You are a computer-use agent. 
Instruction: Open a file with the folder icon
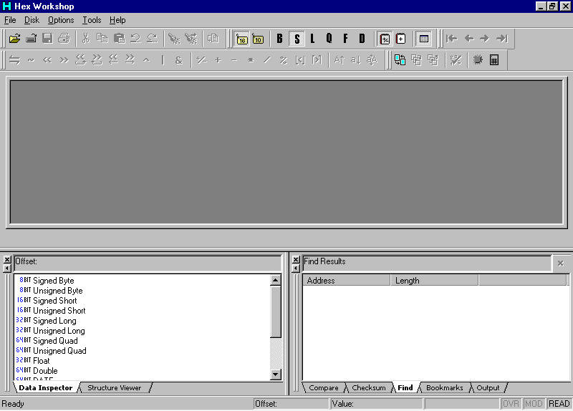tap(14, 39)
